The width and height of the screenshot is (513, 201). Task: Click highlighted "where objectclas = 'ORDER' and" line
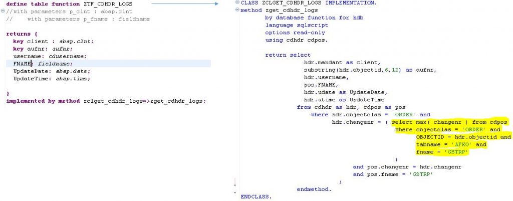pyautogui.click(x=448, y=130)
